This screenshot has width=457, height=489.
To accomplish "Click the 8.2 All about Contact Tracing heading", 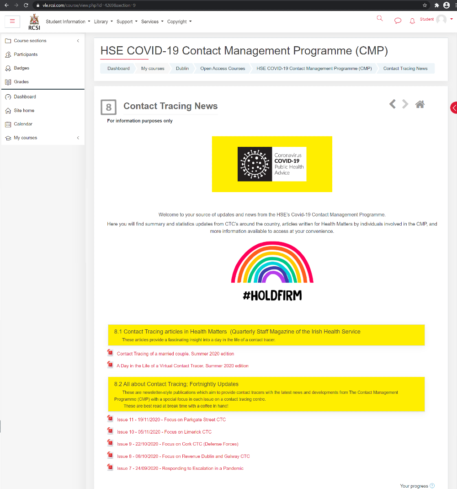I will (x=176, y=384).
